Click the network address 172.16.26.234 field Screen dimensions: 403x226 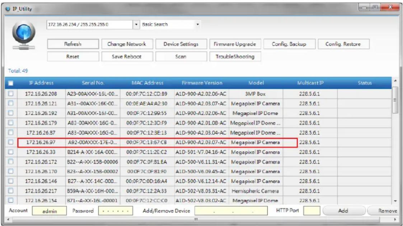pos(90,24)
